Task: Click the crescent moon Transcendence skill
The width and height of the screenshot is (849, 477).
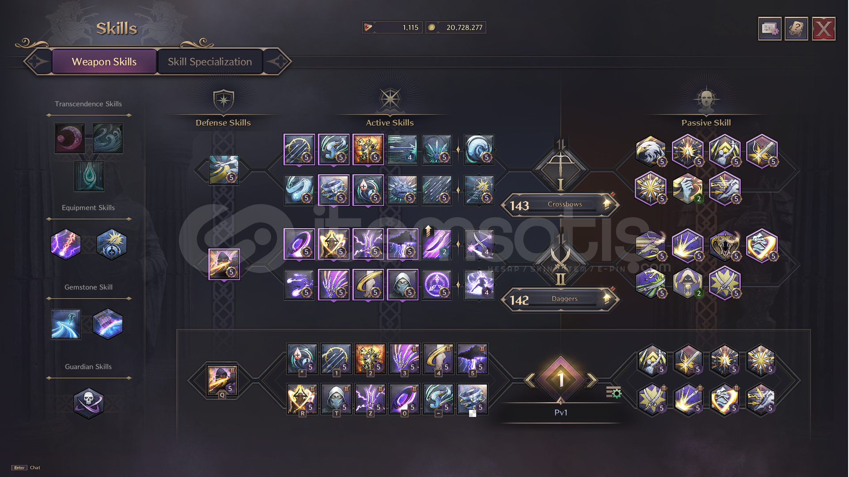Action: [x=69, y=138]
